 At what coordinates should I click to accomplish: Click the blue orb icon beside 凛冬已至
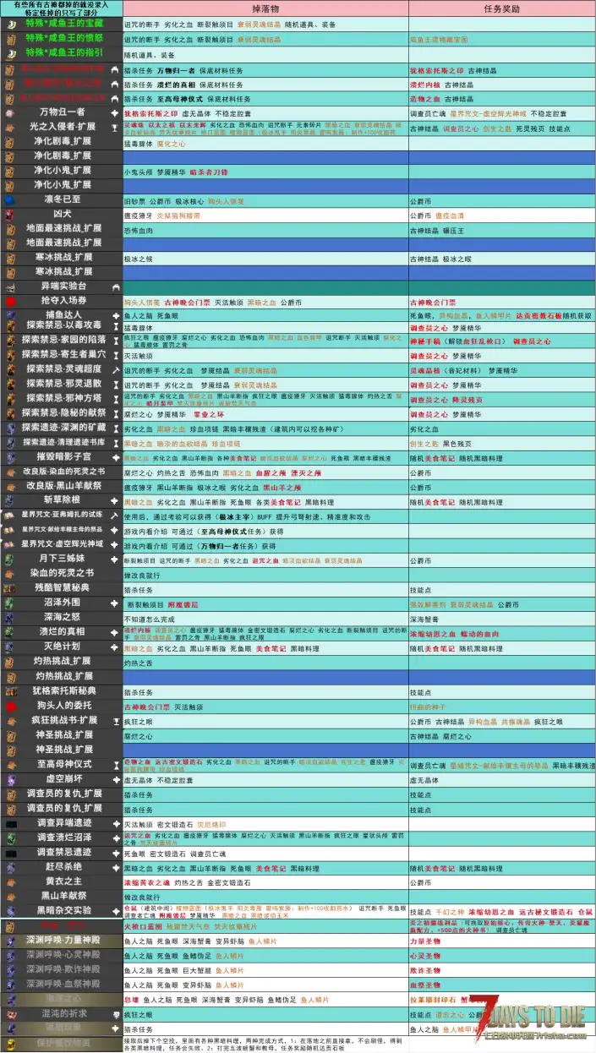pyautogui.click(x=10, y=199)
